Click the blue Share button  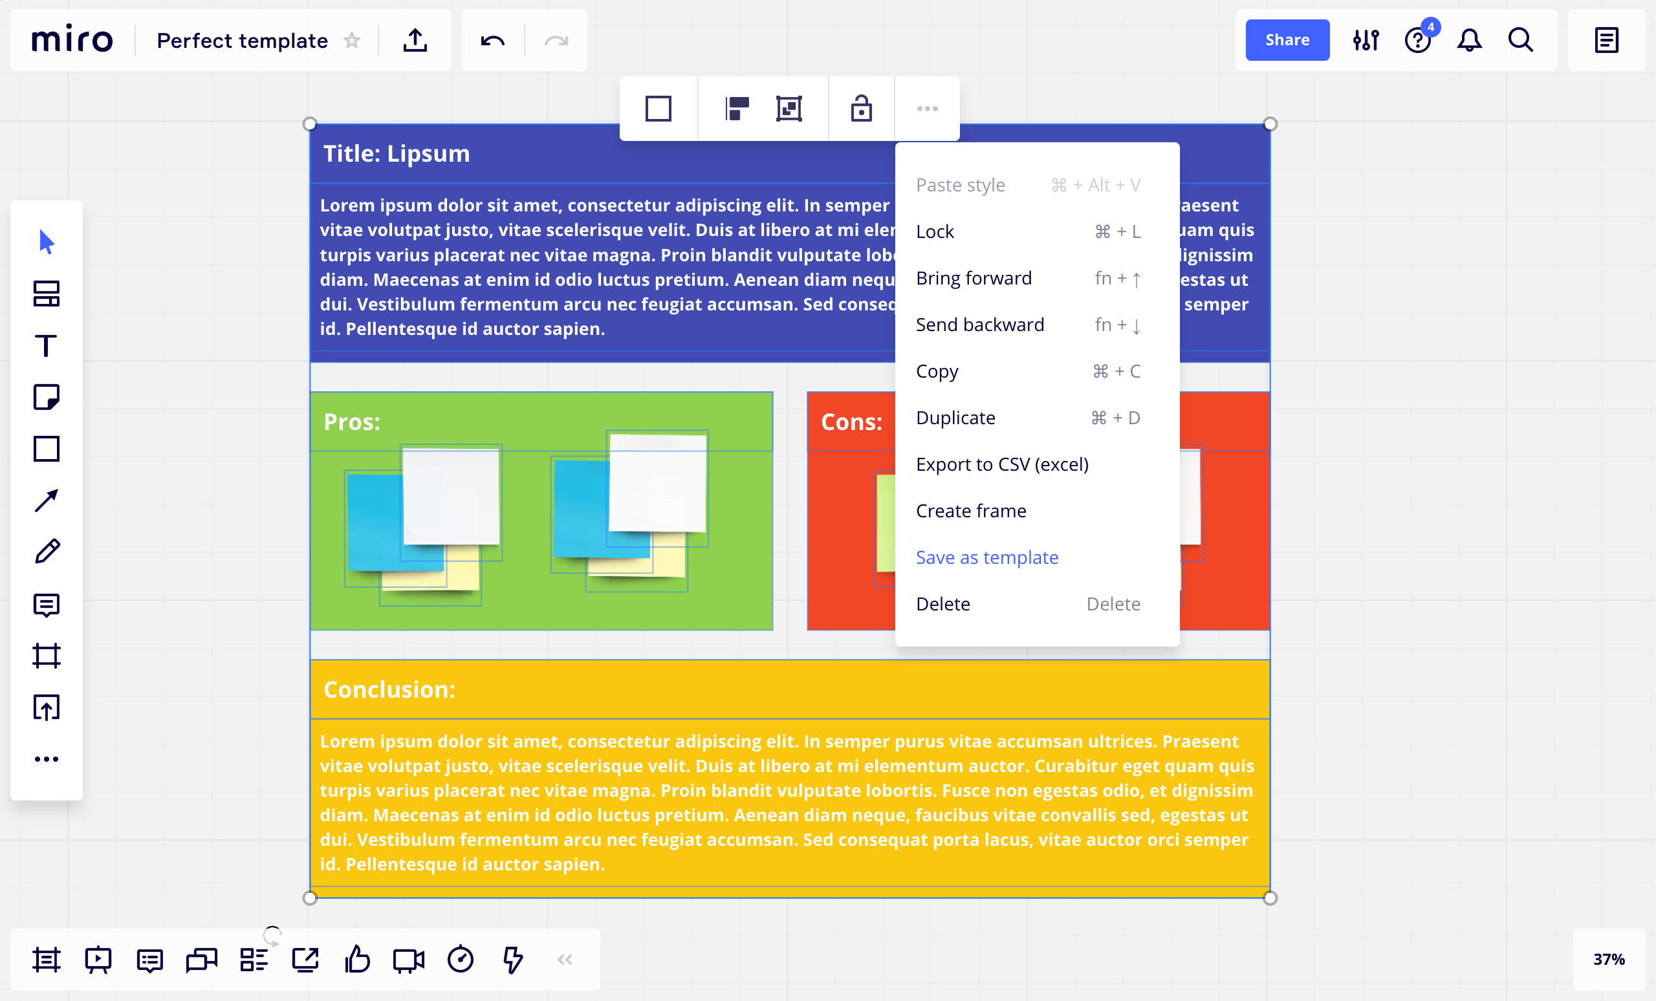(1287, 40)
